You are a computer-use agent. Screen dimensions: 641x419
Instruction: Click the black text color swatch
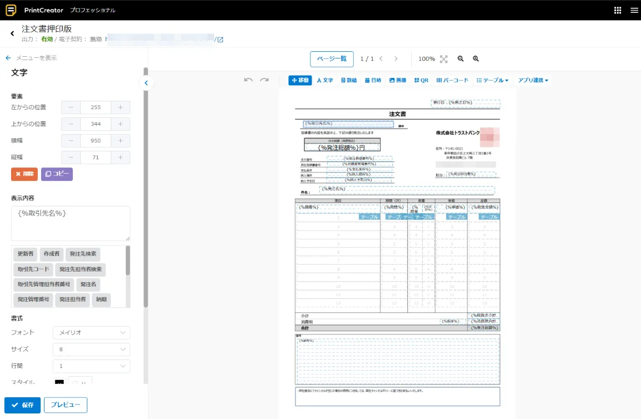pos(59,383)
